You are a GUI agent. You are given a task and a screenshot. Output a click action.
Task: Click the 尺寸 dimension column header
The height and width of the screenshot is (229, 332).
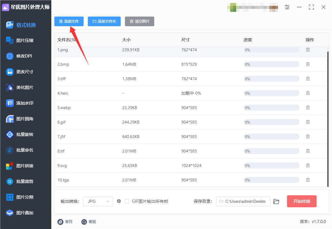pos(186,40)
